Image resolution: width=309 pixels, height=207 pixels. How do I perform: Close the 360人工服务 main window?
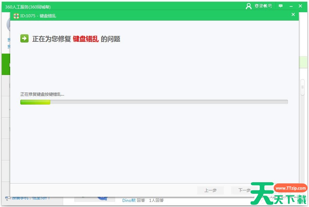[300, 6]
